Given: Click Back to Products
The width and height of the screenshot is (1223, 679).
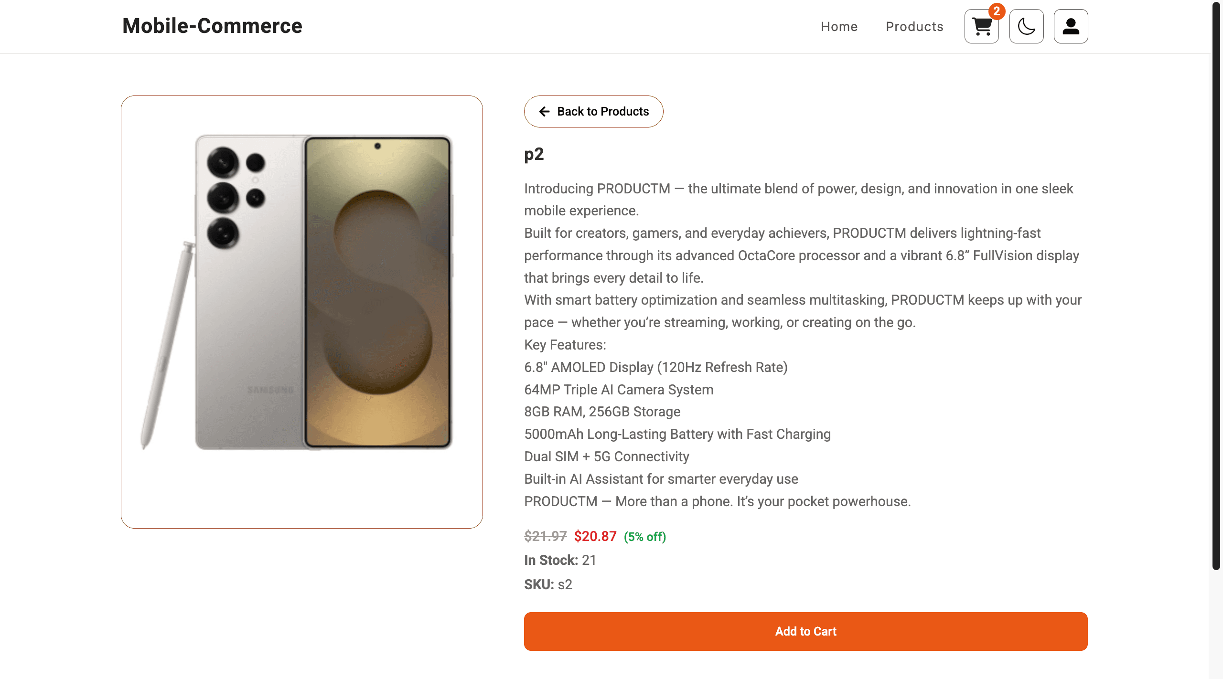Looking at the screenshot, I should pyautogui.click(x=593, y=111).
